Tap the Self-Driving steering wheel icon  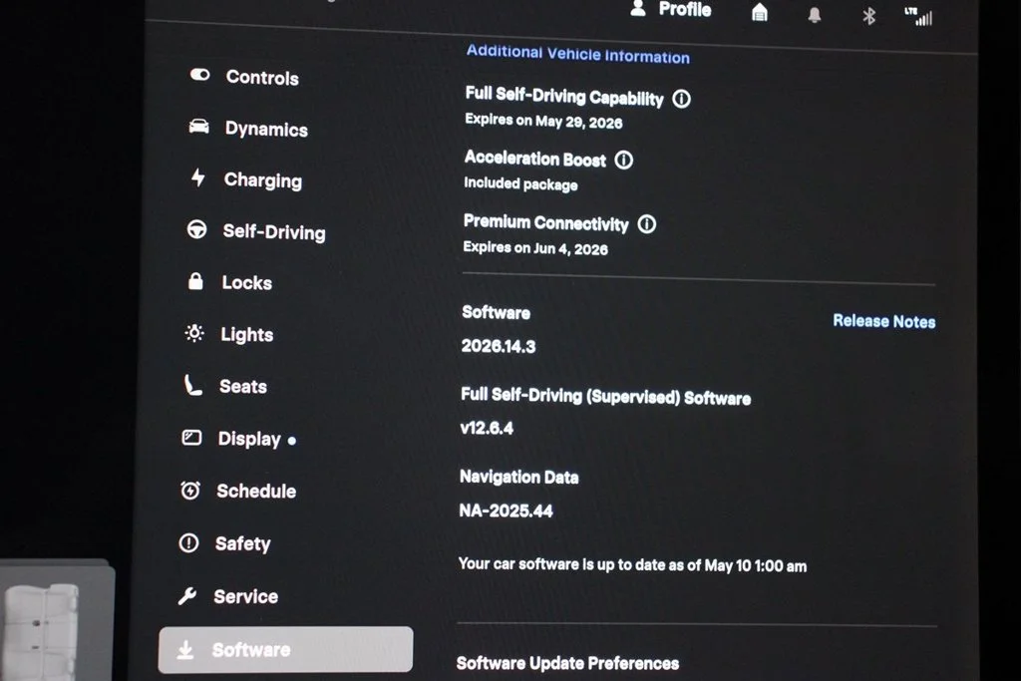196,229
